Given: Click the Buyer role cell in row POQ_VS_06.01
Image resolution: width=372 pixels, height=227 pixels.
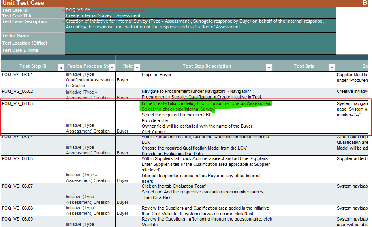Looking at the screenshot, I should 128,80.
